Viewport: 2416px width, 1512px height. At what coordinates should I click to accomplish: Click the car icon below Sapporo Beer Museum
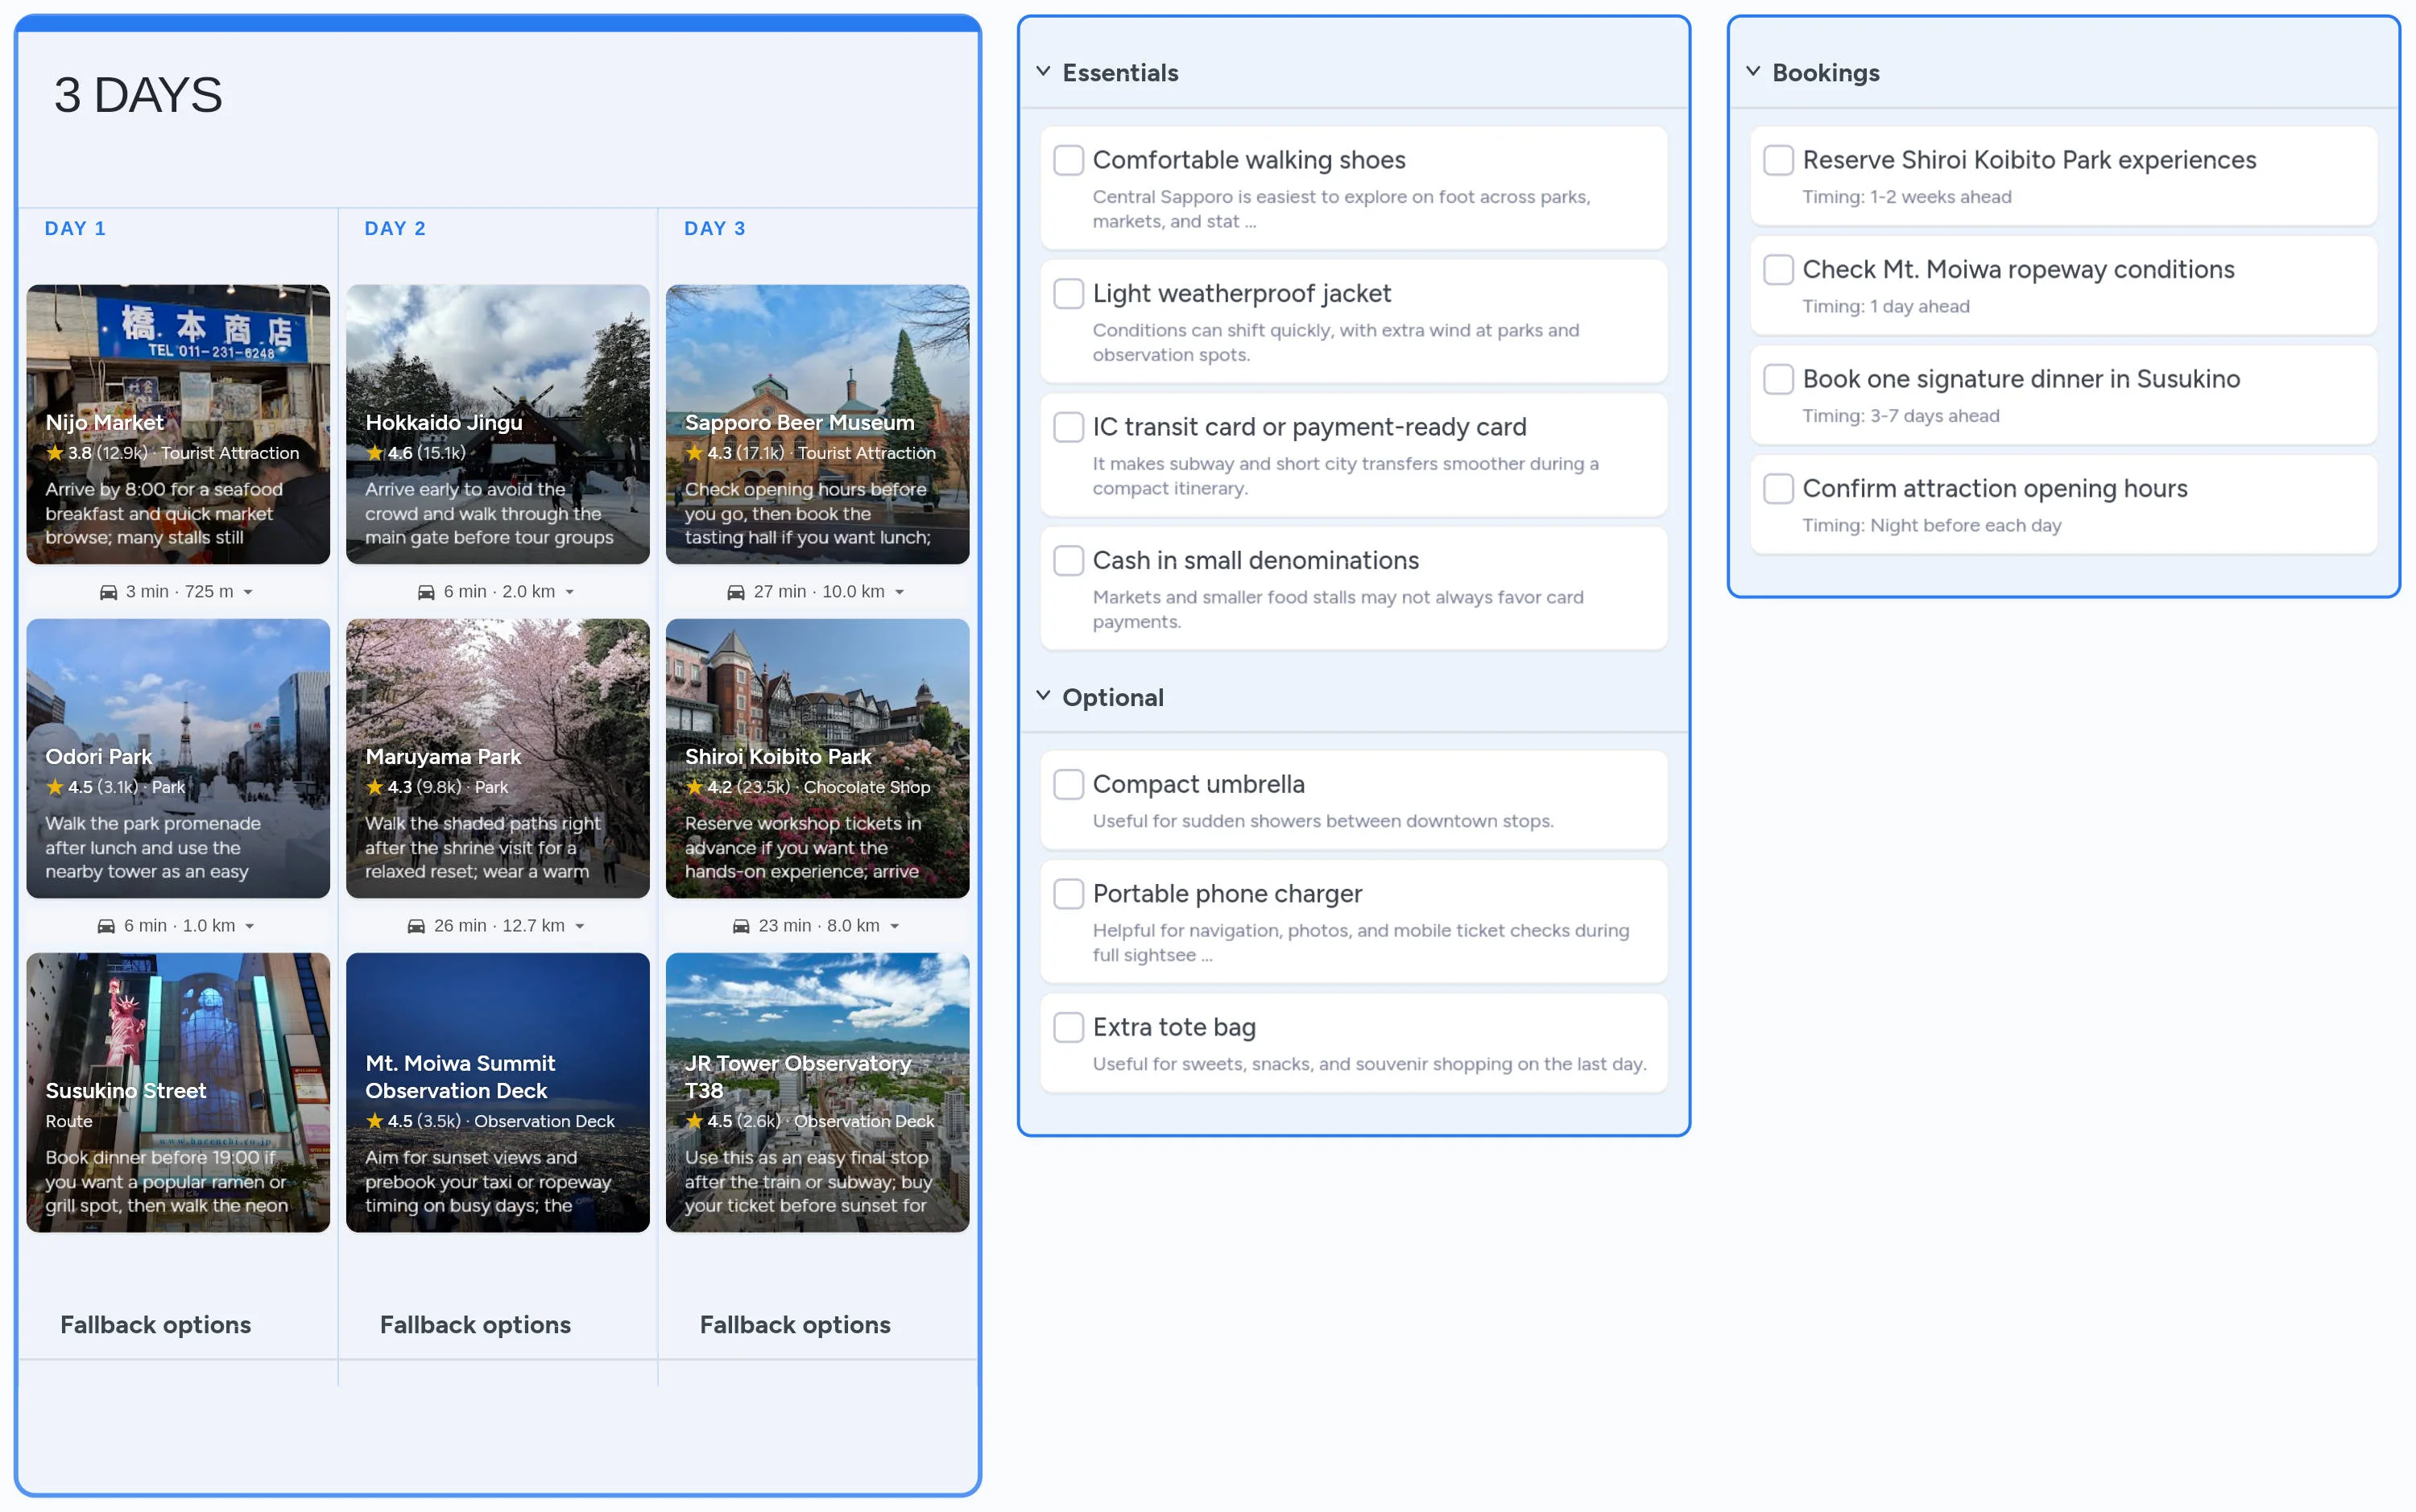736,592
